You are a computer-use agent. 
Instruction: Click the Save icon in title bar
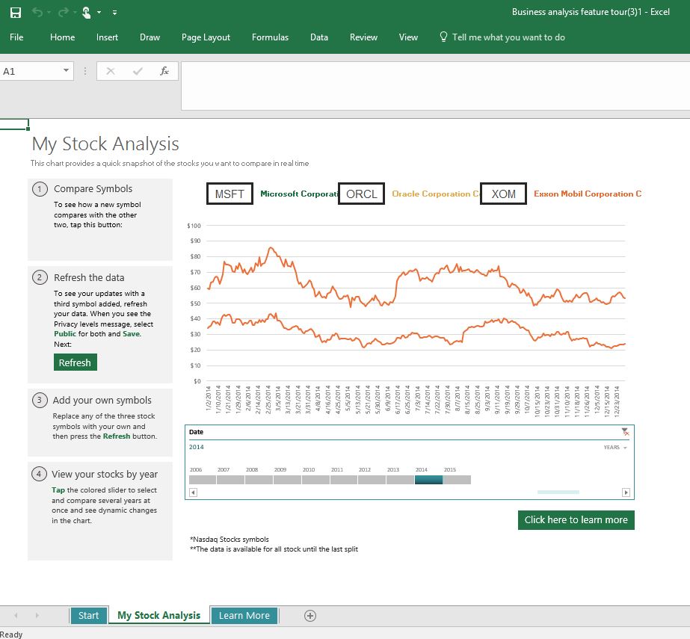coord(16,12)
